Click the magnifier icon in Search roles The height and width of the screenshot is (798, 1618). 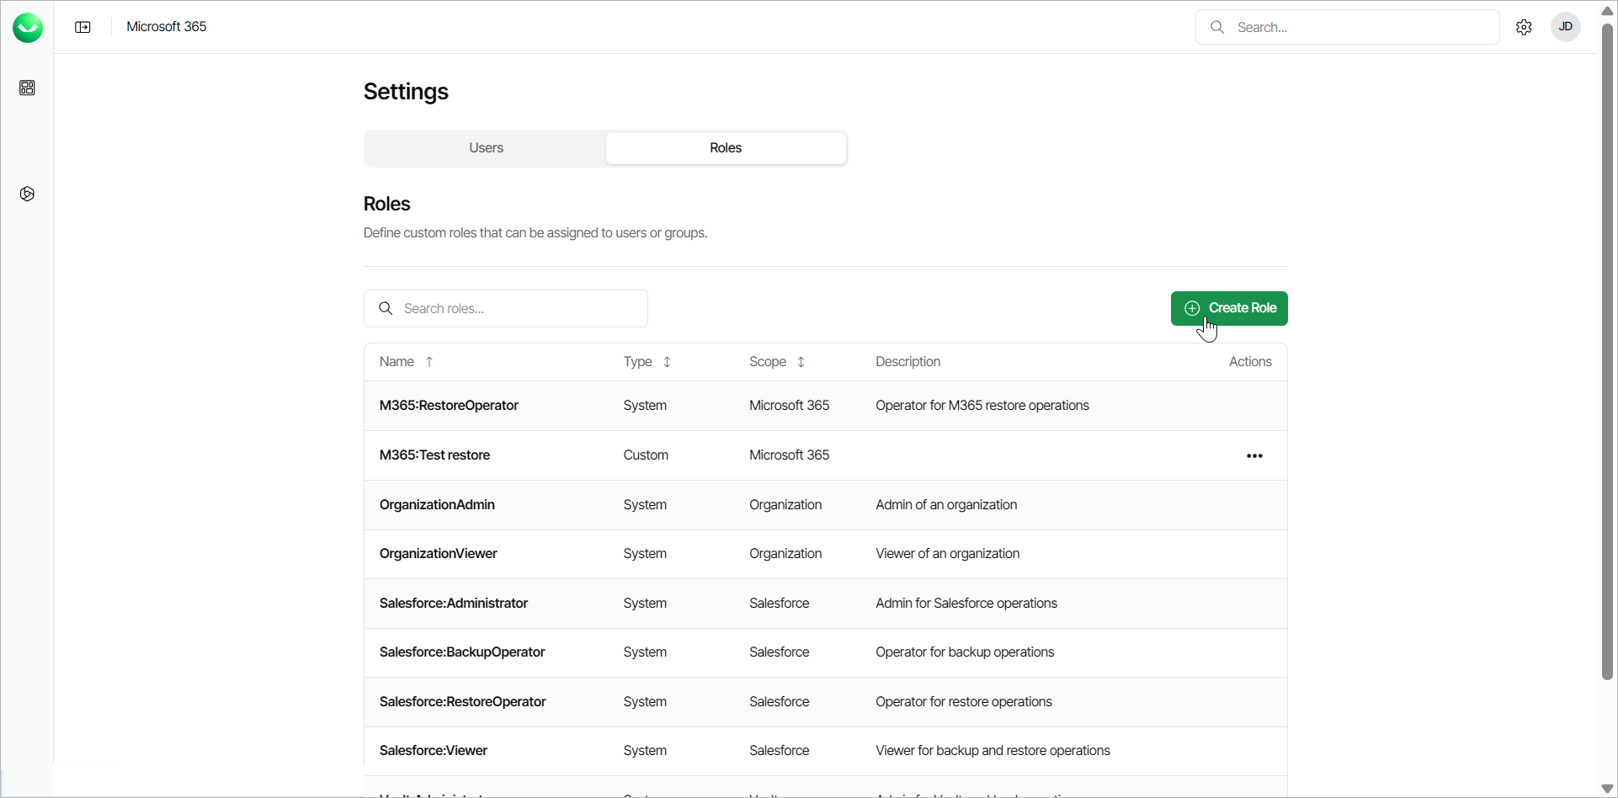tap(386, 309)
